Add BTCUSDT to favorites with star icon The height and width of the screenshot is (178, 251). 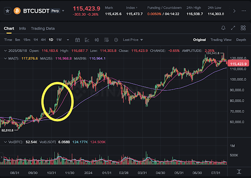7,11
